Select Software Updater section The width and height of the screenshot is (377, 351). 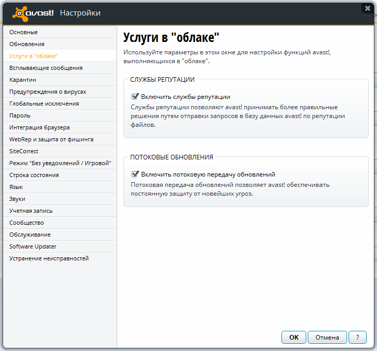click(x=60, y=246)
